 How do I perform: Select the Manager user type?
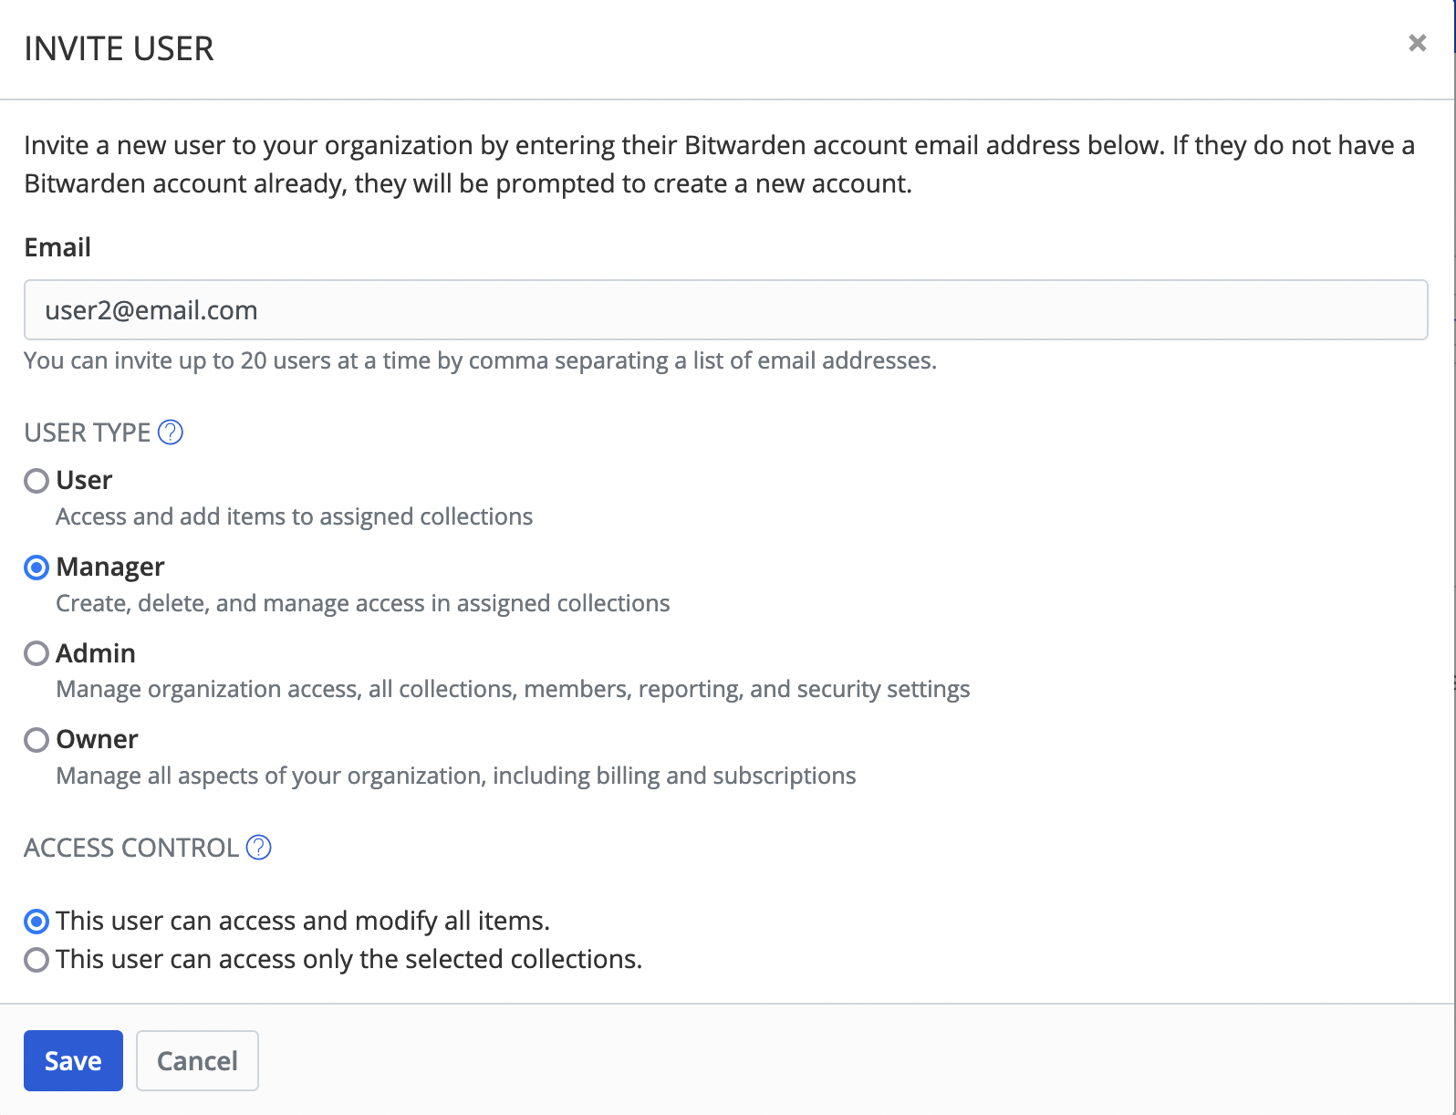point(36,568)
